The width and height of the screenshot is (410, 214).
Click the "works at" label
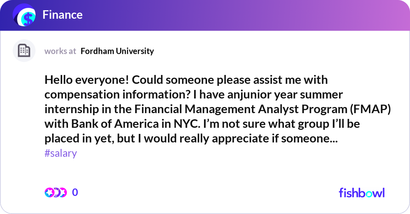pos(60,51)
